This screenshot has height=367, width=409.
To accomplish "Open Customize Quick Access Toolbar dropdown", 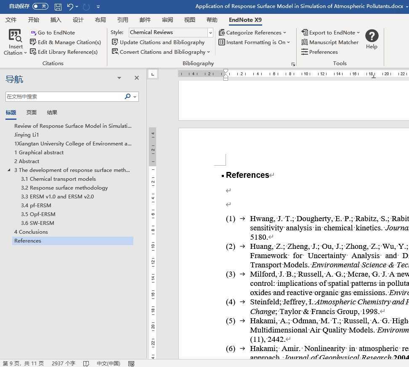I will point(98,7).
